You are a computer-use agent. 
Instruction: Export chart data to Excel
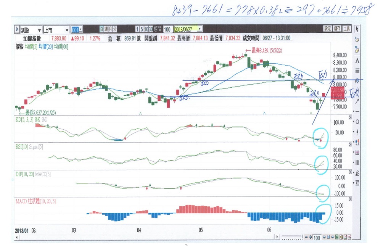click(337, 237)
